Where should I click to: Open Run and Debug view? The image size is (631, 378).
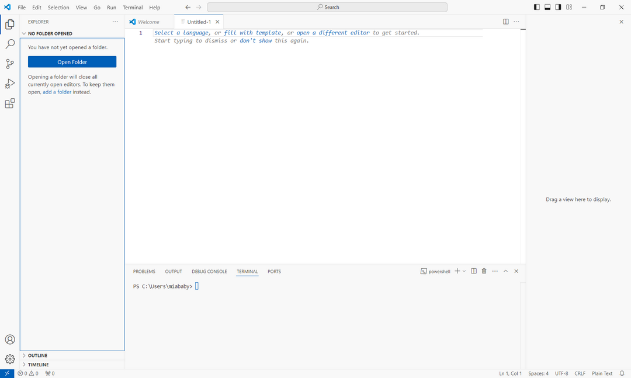[10, 84]
